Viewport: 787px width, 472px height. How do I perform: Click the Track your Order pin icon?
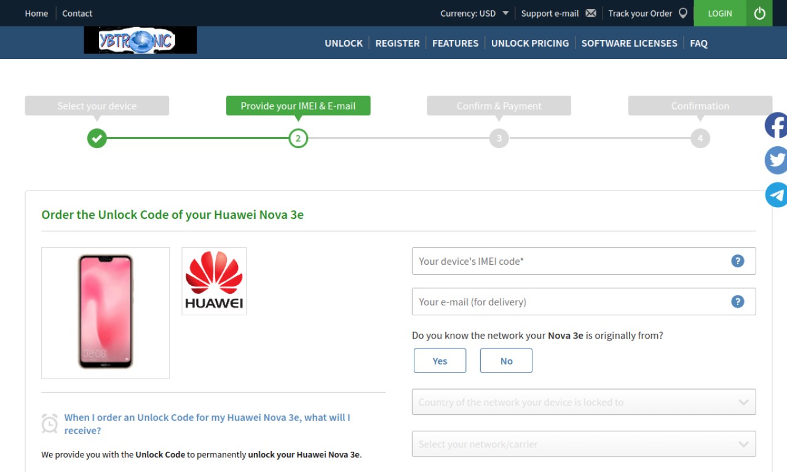point(683,13)
